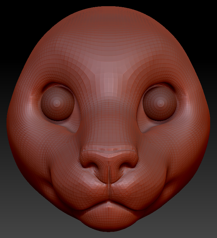This screenshot has width=217, height=238.
Task: Click the forehead of the head mesh
Action: [x=108, y=38]
